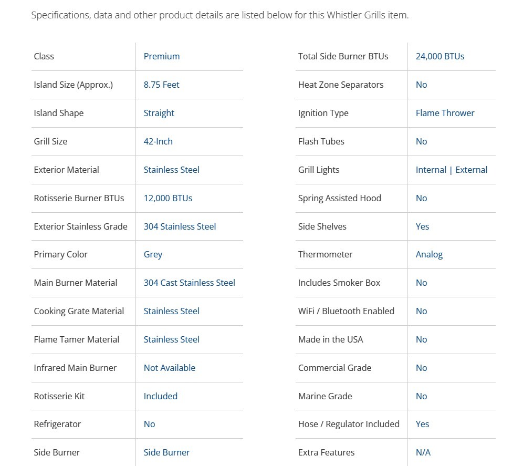523x466 pixels.
Task: Click the Analog thermometer link
Action: coord(429,254)
